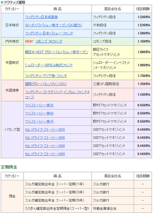The height and width of the screenshot is (215, 155).
Task: Click the 三菱UFJ国際投信 company cell
Action: click(x=113, y=84)
